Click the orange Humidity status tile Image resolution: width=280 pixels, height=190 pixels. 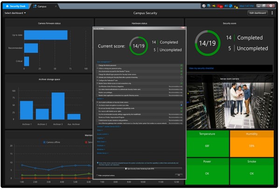point(251,142)
